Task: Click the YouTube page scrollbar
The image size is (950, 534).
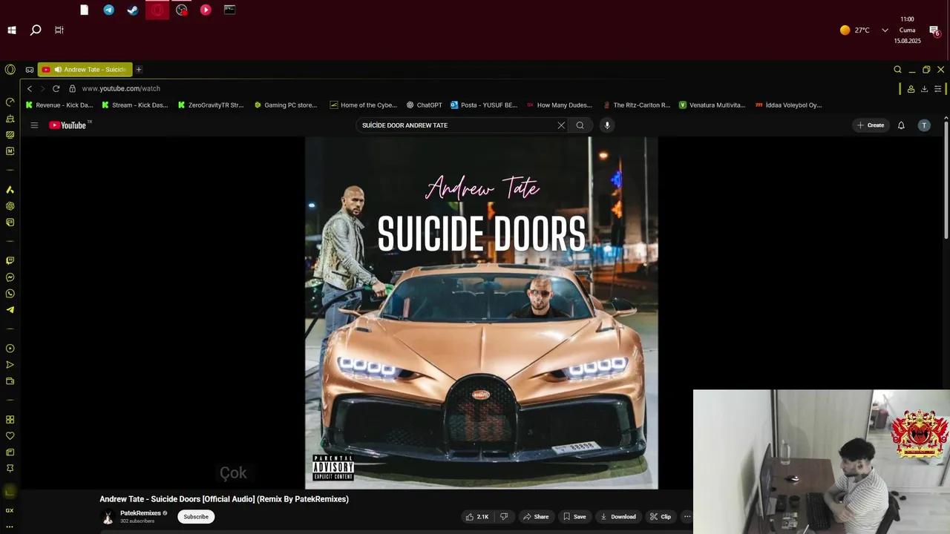Action: 946,179
